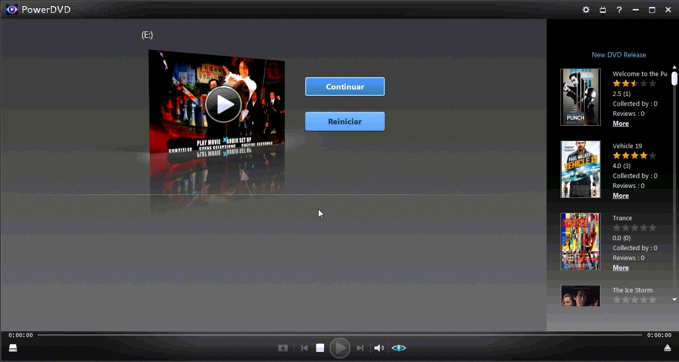Click the PowerDVD logo icon

(12, 9)
